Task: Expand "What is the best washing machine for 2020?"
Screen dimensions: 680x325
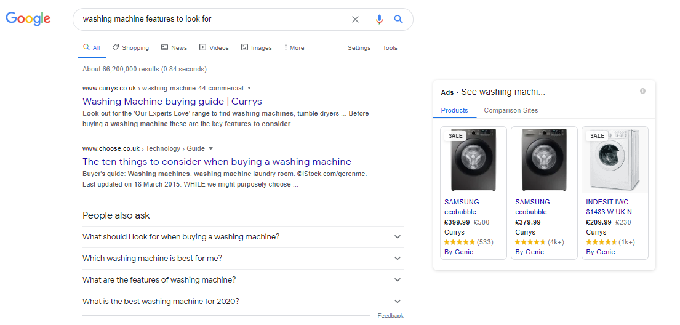Action: (242, 301)
